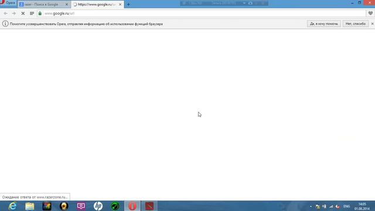Launch Internet Explorer from the taskbar
This screenshot has height=211, width=375.
tap(12, 206)
